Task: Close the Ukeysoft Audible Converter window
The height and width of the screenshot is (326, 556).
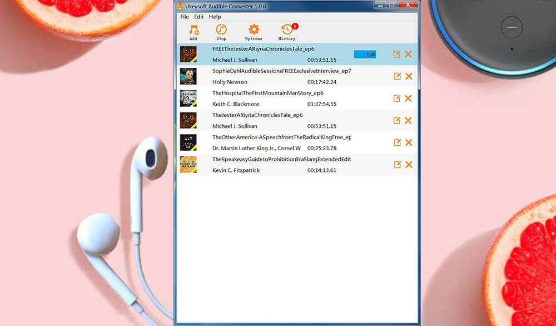Action: 408,4
